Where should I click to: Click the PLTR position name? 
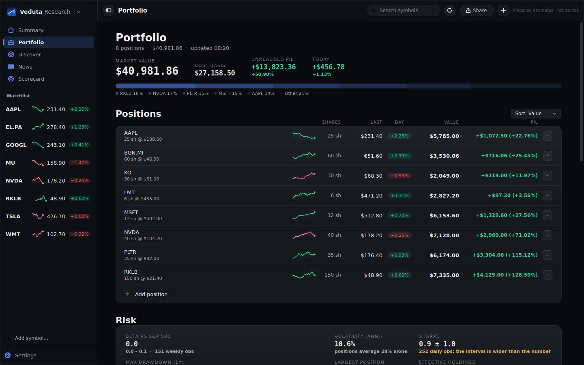[130, 252]
